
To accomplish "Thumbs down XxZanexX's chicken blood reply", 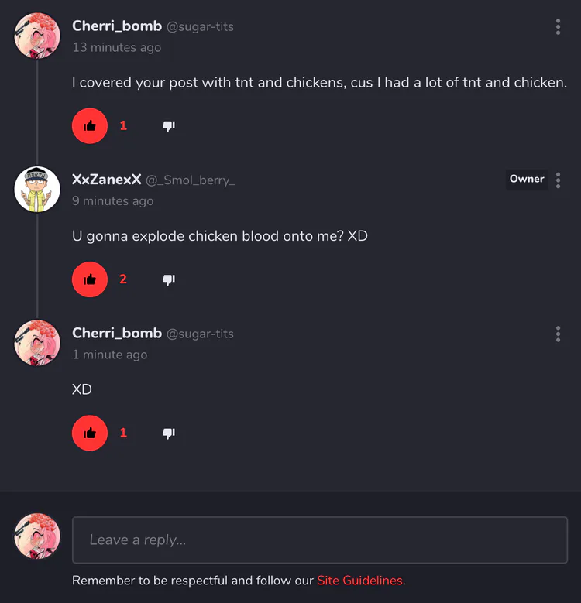I will click(x=169, y=279).
